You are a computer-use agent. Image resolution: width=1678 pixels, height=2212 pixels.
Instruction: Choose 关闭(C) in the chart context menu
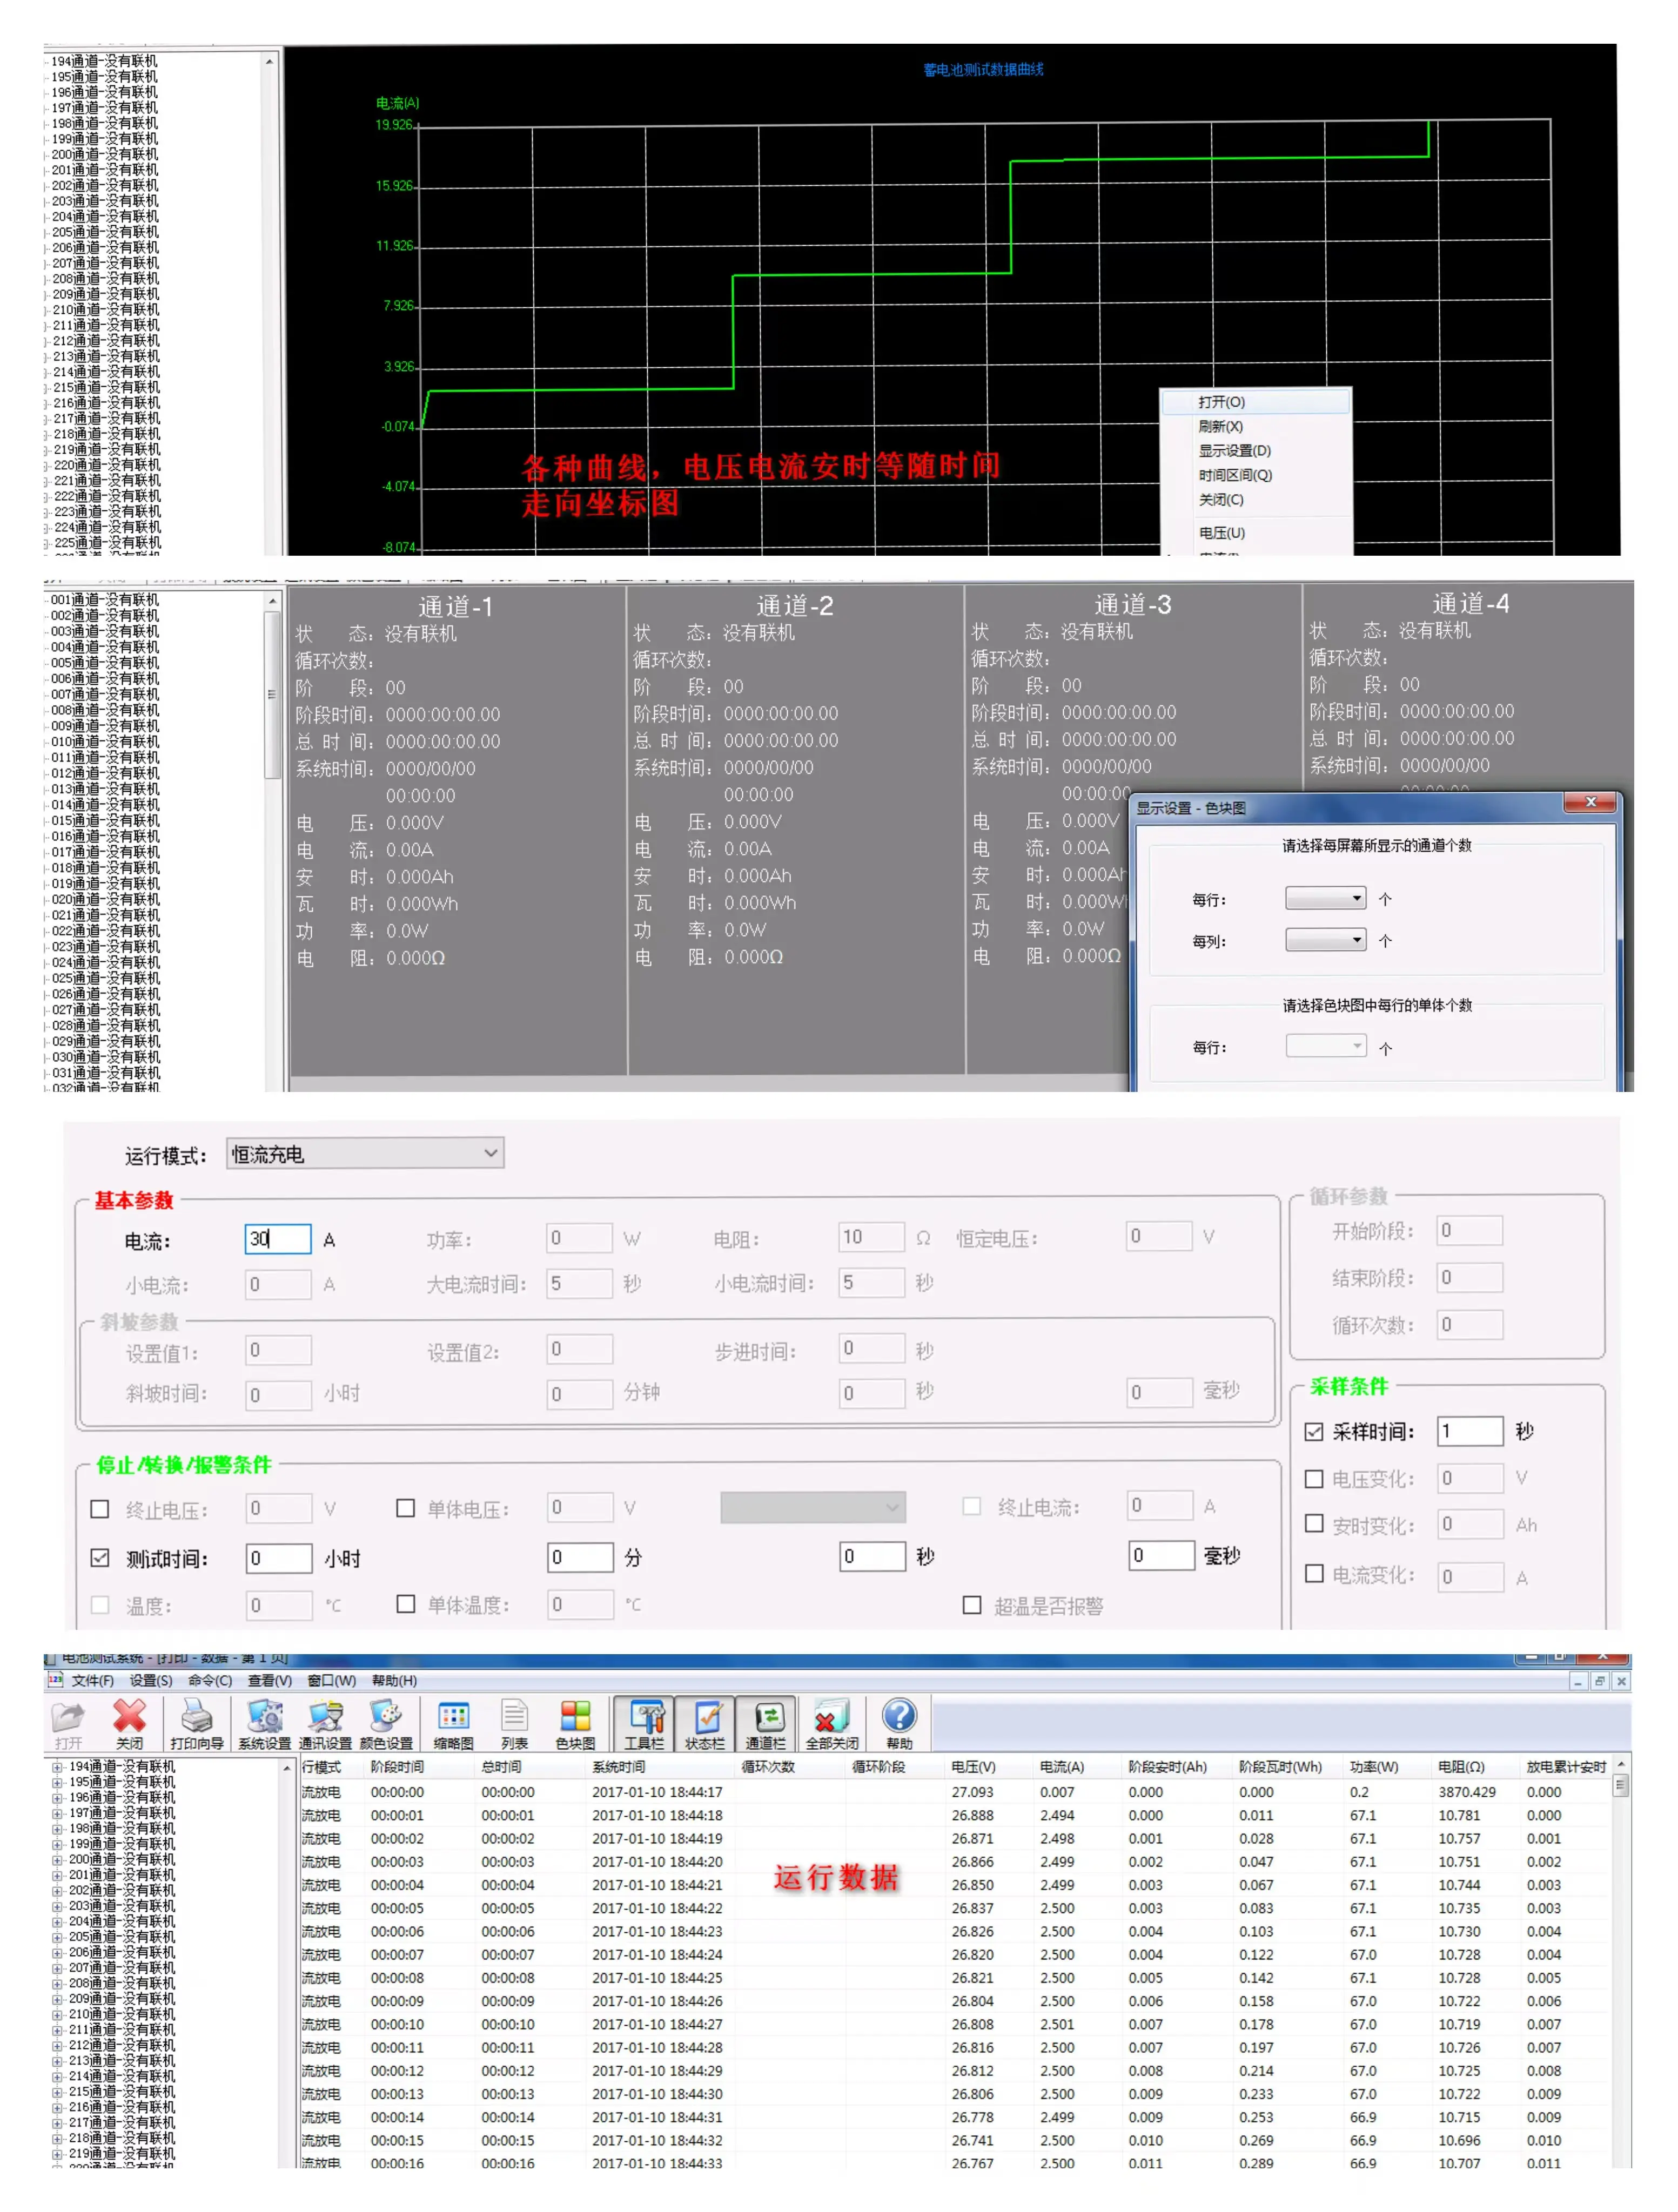click(1255, 499)
